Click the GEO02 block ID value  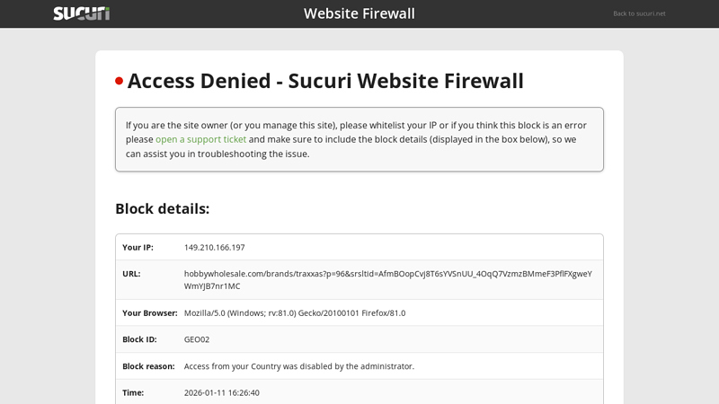point(197,339)
